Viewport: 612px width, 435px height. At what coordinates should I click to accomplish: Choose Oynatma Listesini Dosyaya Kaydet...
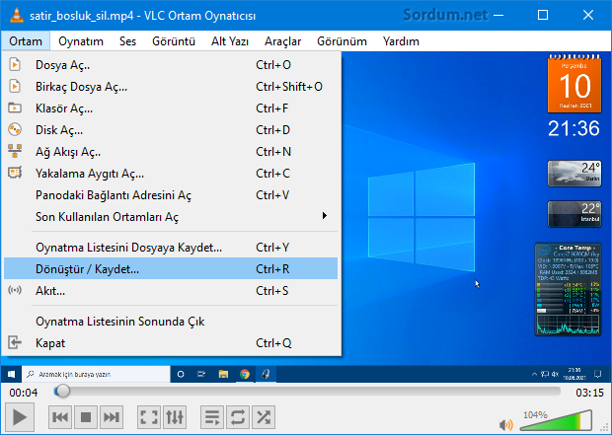pyautogui.click(x=171, y=248)
